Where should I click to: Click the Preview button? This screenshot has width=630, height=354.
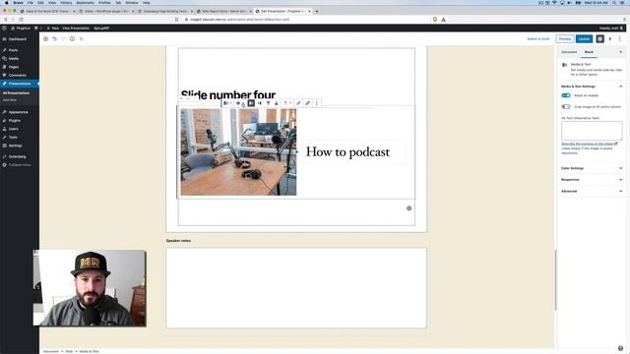(564, 39)
